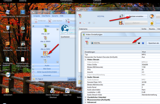Collapse the Audio Stream section
This screenshot has width=160, height=104.
[x=85, y=77]
